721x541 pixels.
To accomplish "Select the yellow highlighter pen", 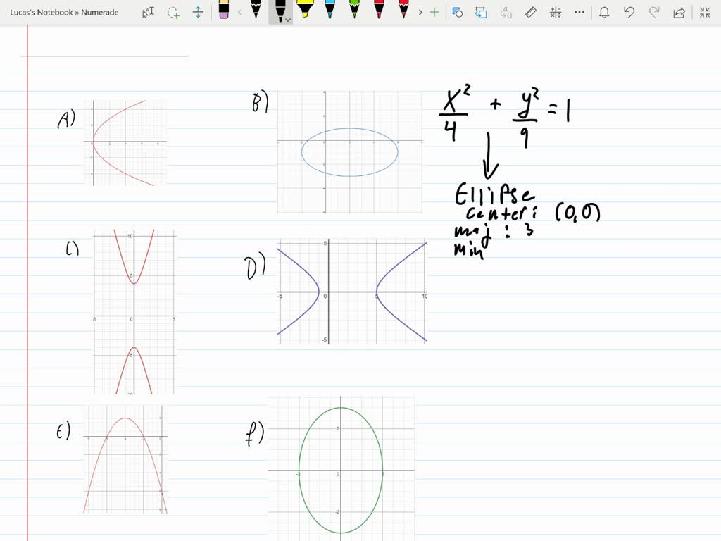I will [x=306, y=12].
